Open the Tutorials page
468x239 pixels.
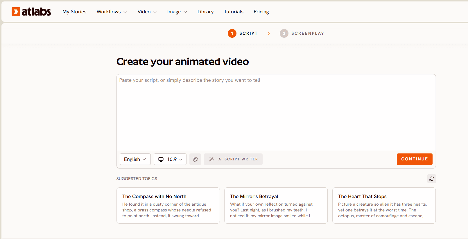click(x=234, y=12)
